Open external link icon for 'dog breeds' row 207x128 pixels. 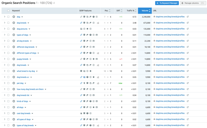click(x=188, y=23)
